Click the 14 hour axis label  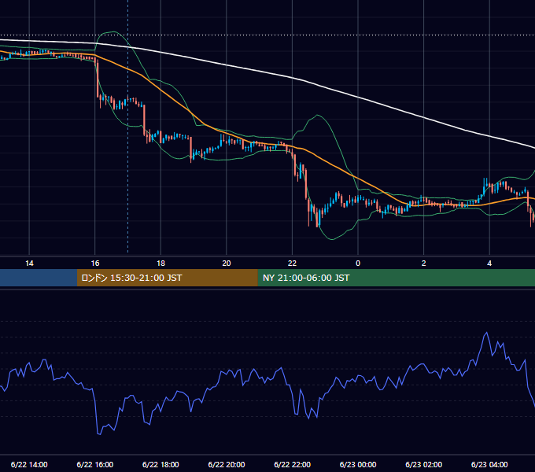coord(29,264)
